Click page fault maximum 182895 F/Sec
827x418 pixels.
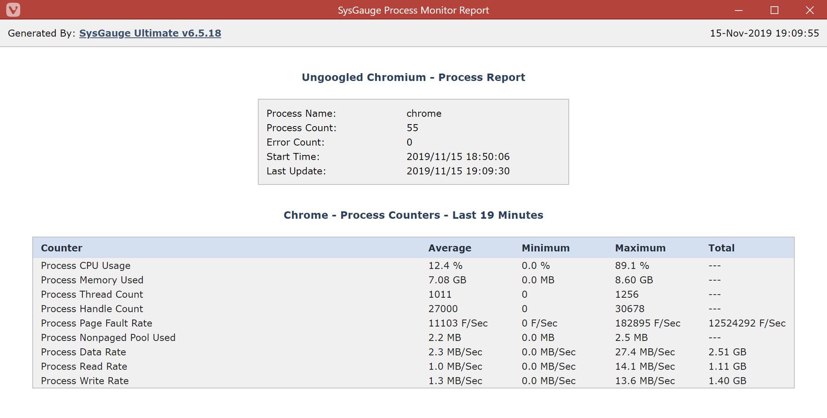(x=648, y=323)
